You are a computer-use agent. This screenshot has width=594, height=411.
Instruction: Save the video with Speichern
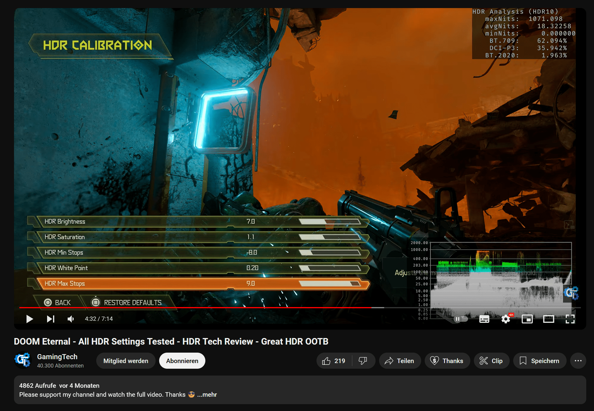pos(540,361)
